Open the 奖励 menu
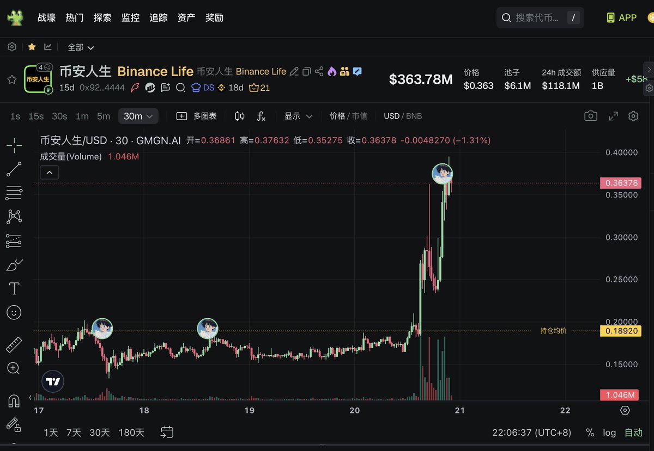This screenshot has width=654, height=451. pyautogui.click(x=214, y=17)
